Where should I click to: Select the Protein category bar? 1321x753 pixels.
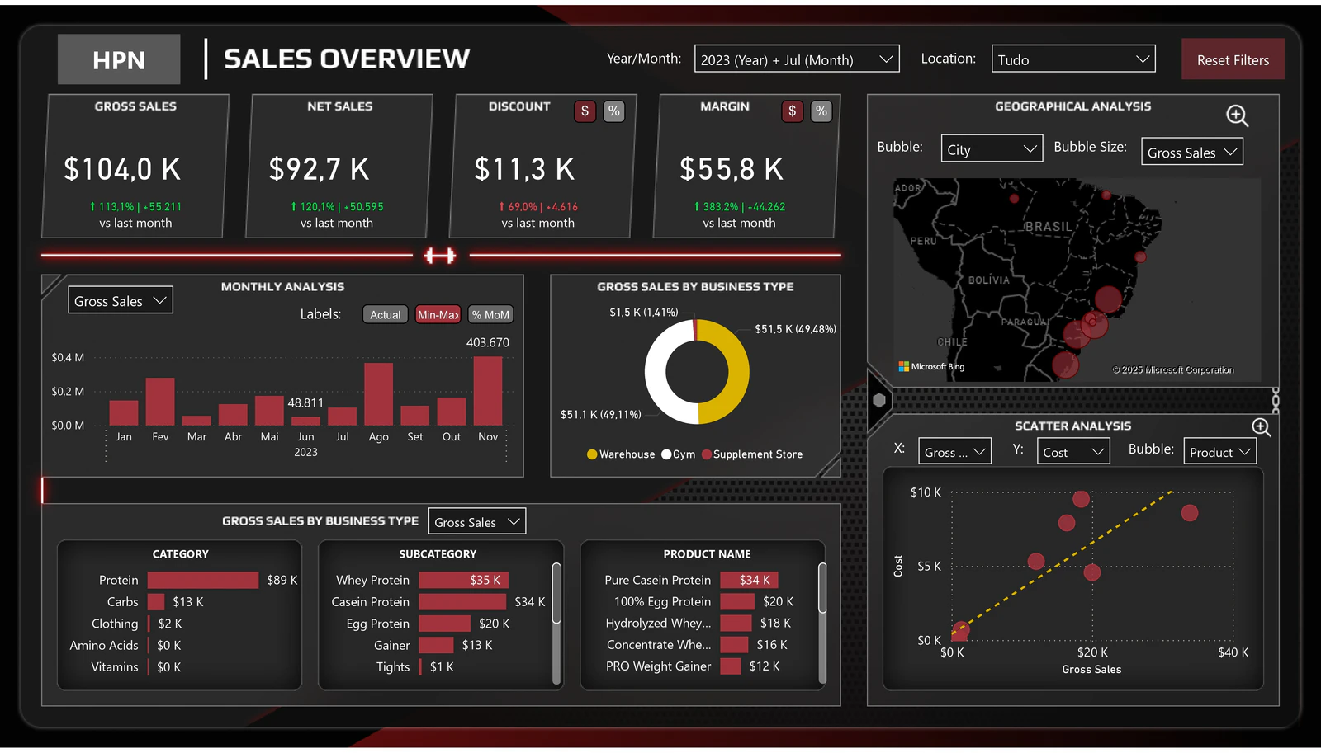[203, 580]
